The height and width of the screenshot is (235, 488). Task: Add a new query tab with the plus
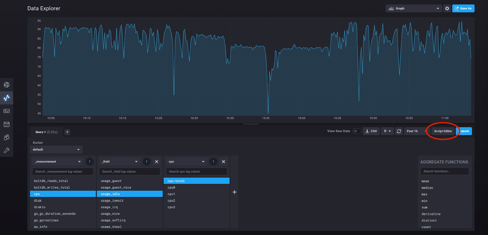[67, 132]
